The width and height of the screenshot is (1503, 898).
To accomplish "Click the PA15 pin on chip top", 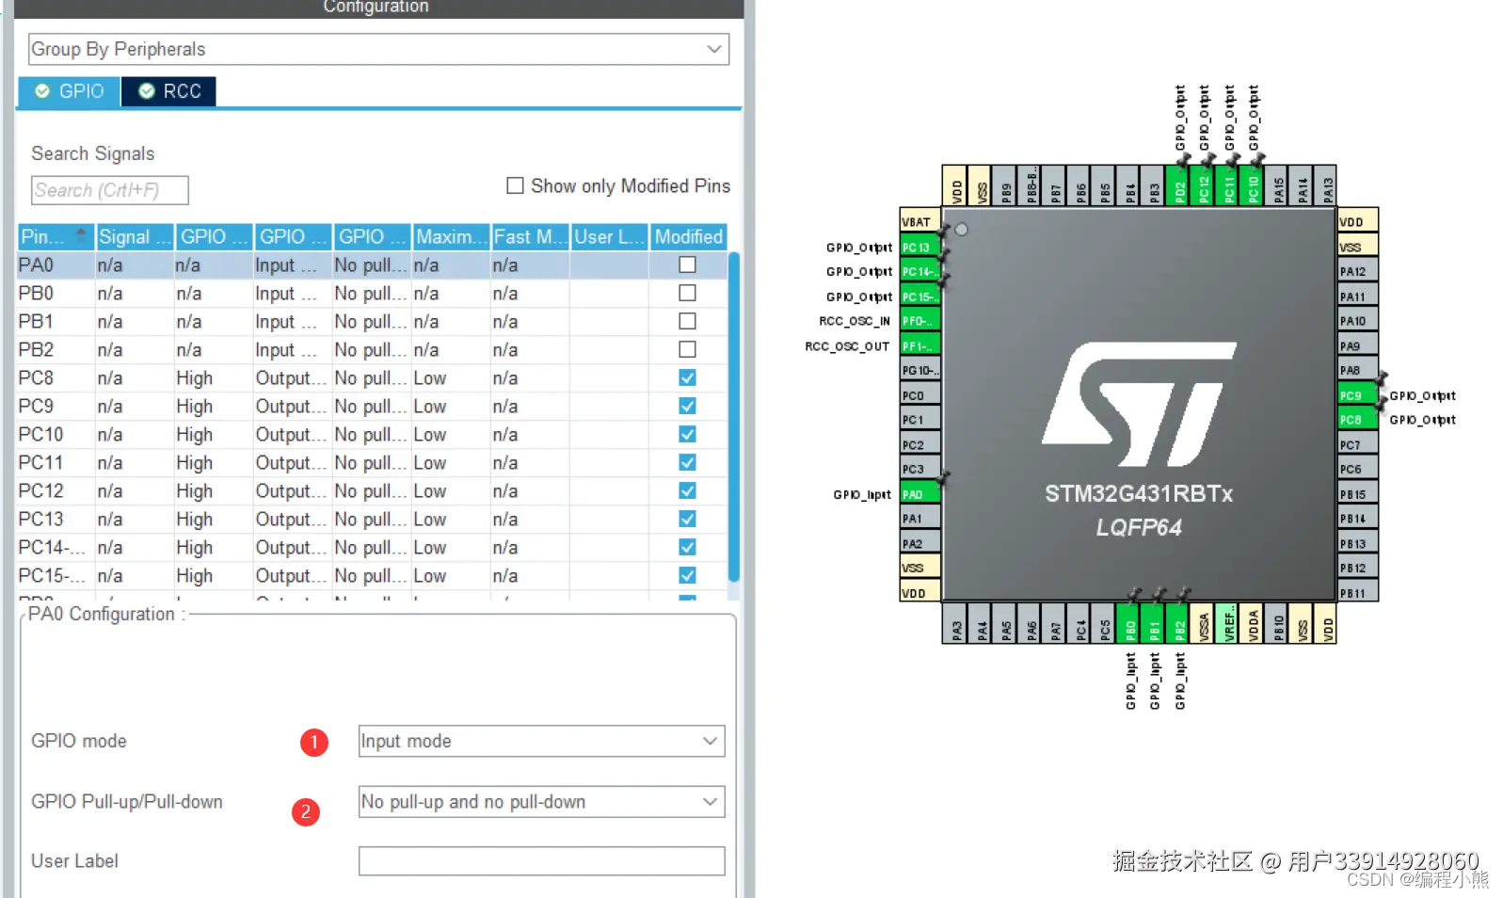I will 1276,185.
